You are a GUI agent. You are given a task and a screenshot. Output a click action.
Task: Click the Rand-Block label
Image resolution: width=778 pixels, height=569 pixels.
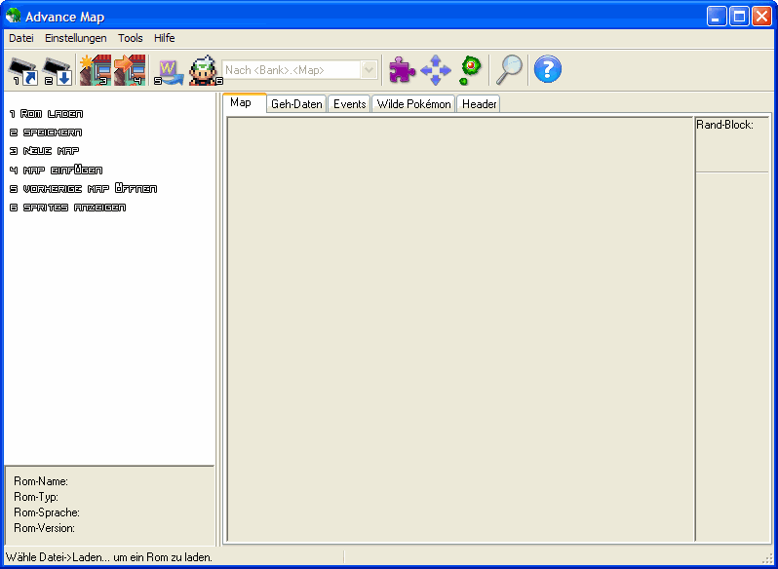725,125
